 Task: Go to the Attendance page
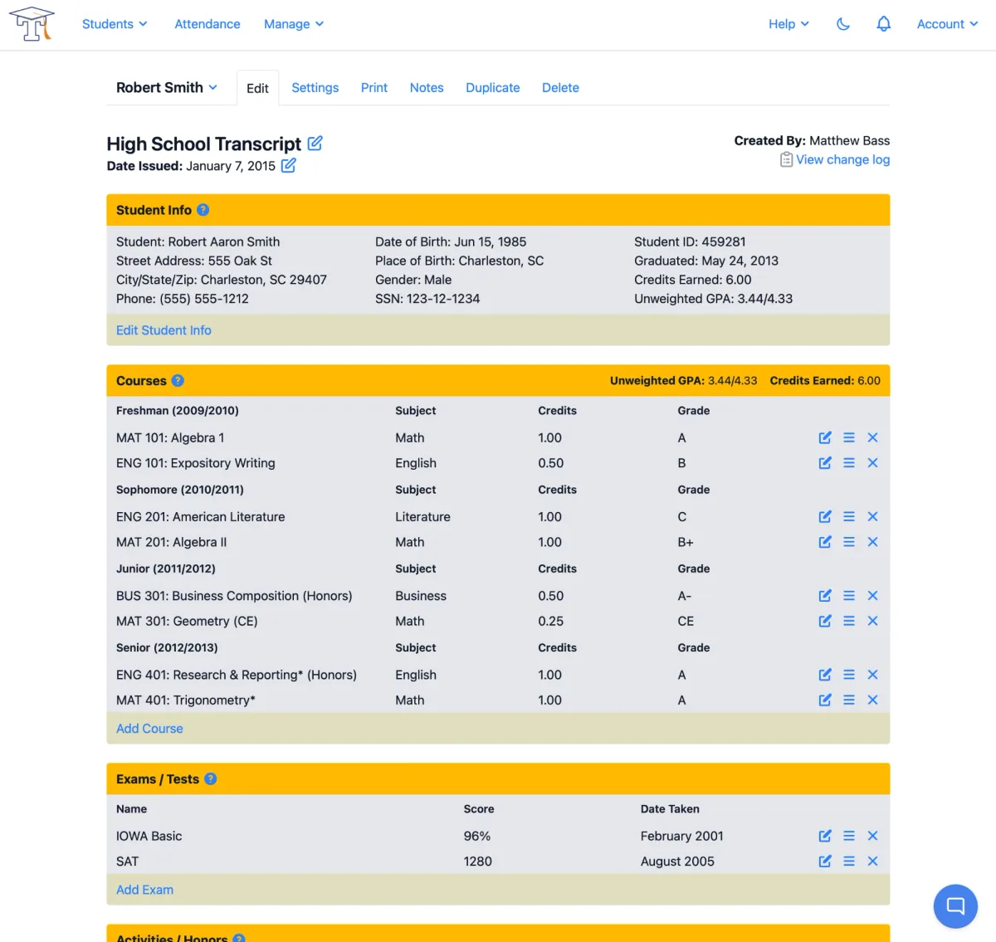[207, 24]
